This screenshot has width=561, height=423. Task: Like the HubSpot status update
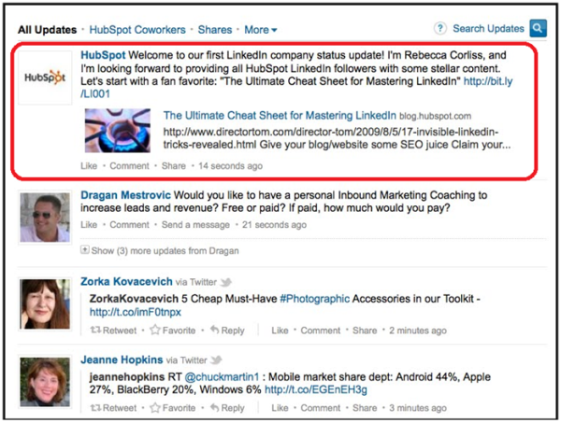tap(89, 165)
